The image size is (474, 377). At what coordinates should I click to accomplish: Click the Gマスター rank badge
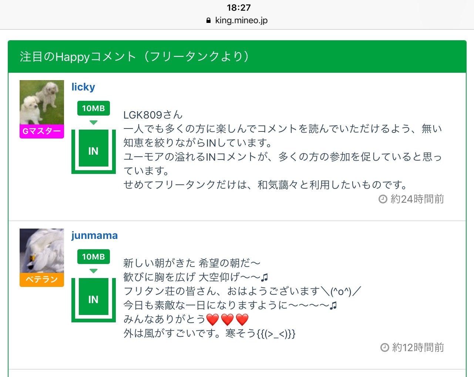click(x=42, y=131)
